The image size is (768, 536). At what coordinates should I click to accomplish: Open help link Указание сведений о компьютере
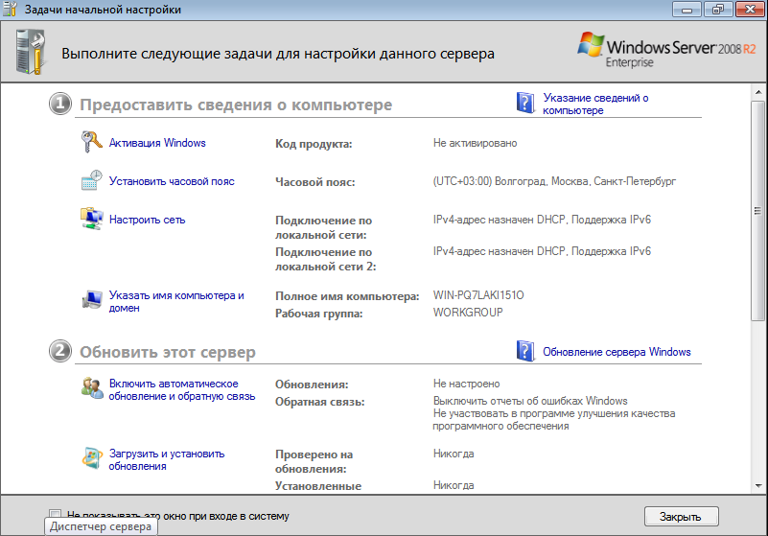point(595,104)
